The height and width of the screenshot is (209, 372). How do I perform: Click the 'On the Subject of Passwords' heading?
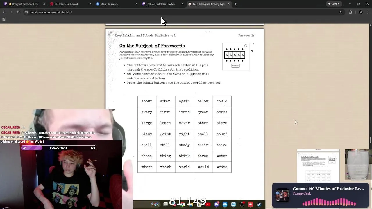click(x=152, y=46)
